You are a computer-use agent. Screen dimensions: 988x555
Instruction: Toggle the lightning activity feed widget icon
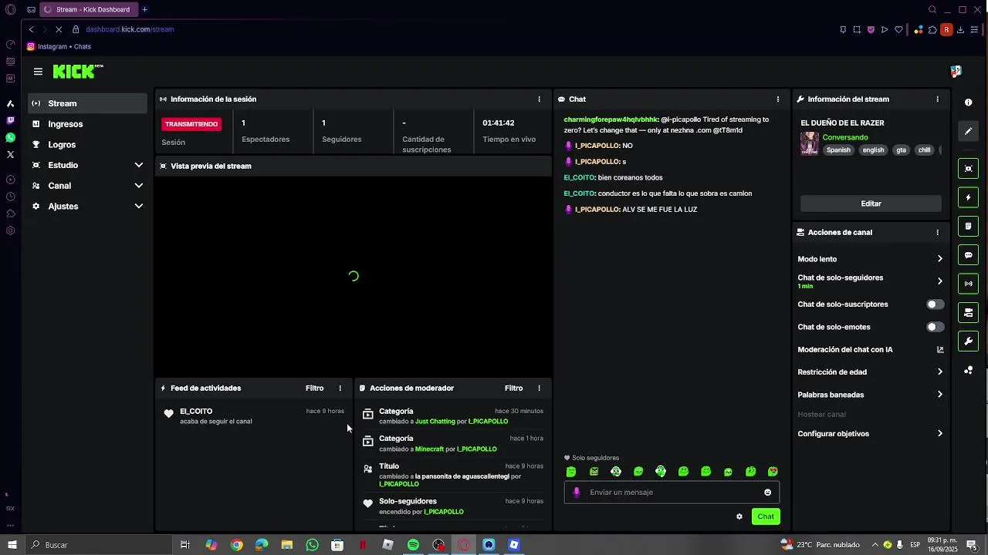coord(968,197)
